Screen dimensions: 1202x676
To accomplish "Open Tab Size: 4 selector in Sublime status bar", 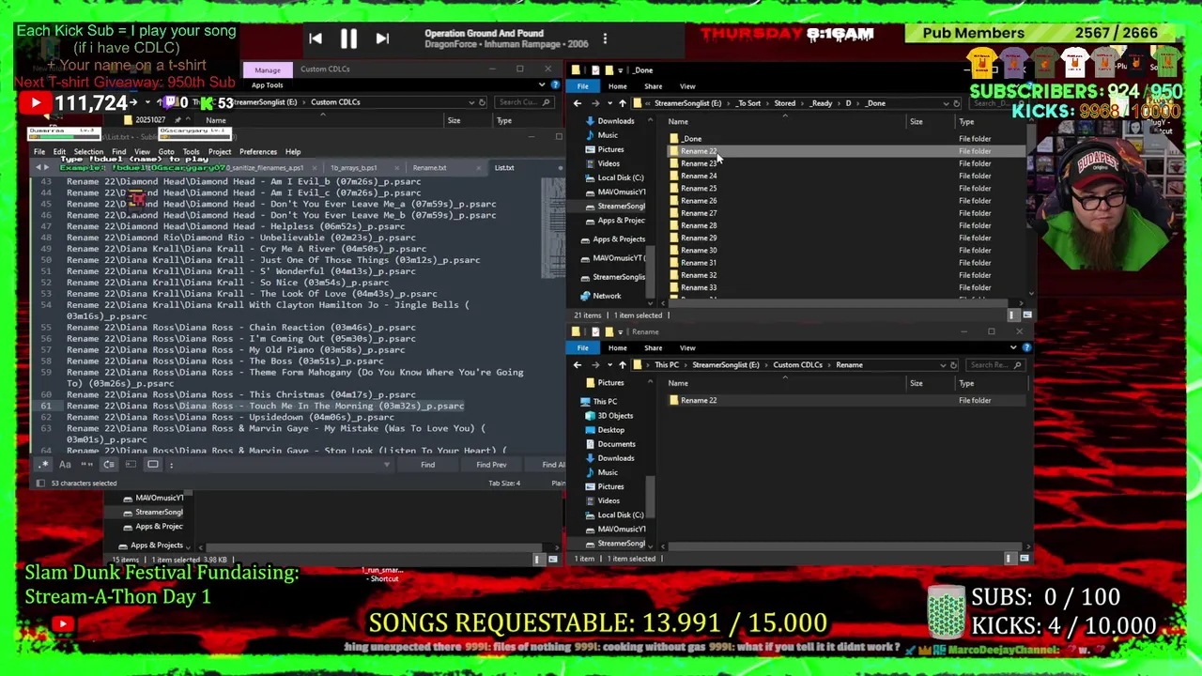I will click(504, 484).
